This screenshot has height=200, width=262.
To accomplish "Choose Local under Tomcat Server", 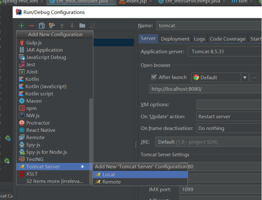I will [x=140, y=174].
